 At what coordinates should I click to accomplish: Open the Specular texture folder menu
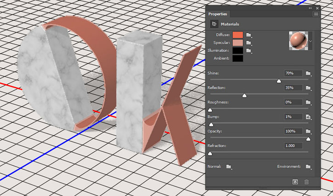click(248, 43)
